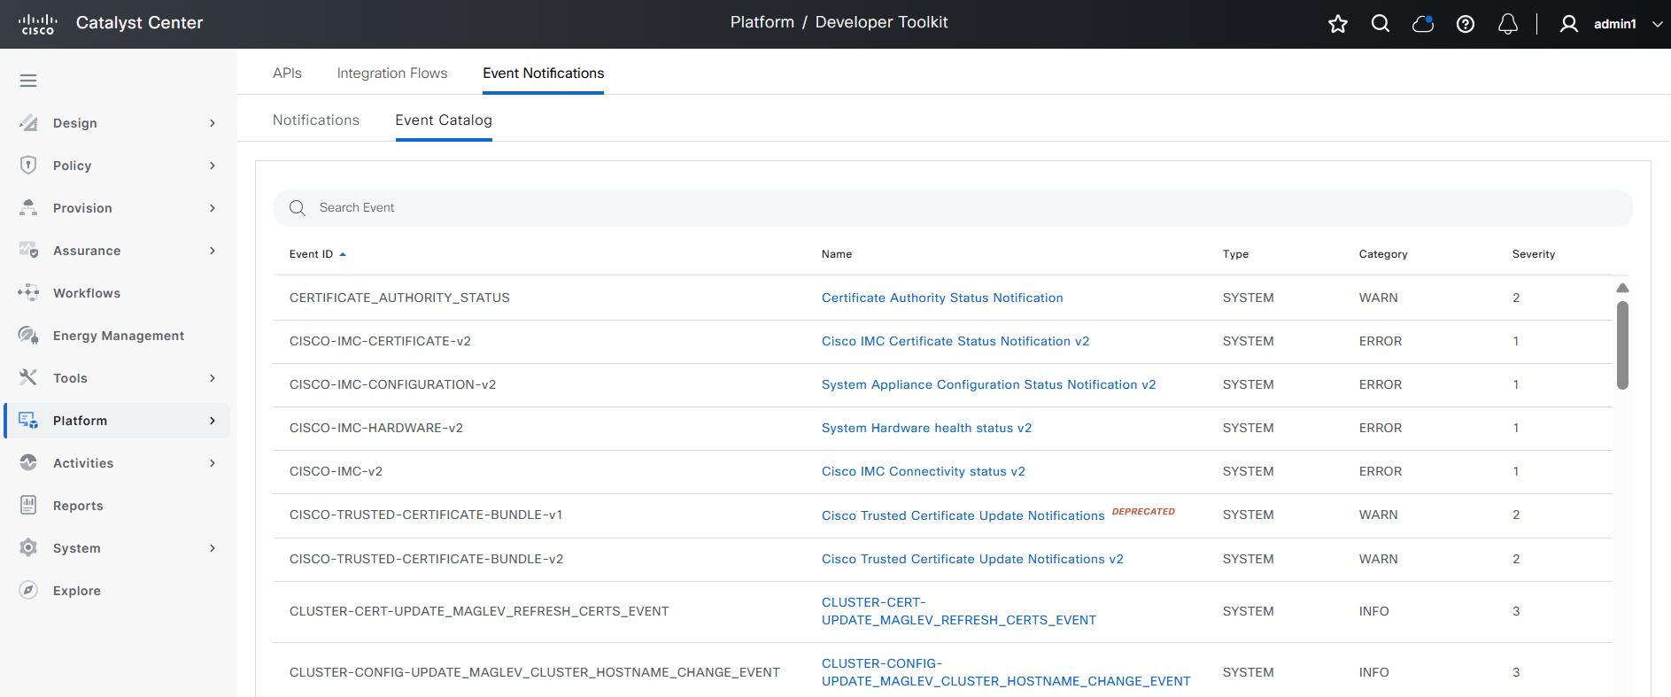Click the cloud status icon
This screenshot has width=1671, height=697.
click(1422, 24)
